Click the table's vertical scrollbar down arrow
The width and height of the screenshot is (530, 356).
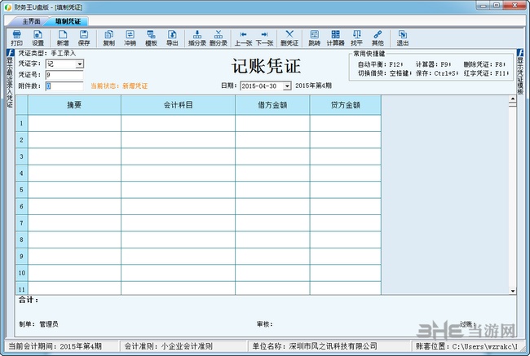coord(513,291)
